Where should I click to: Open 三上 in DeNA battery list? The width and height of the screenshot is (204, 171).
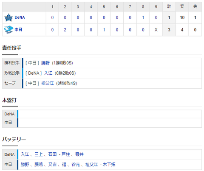tap(39, 154)
